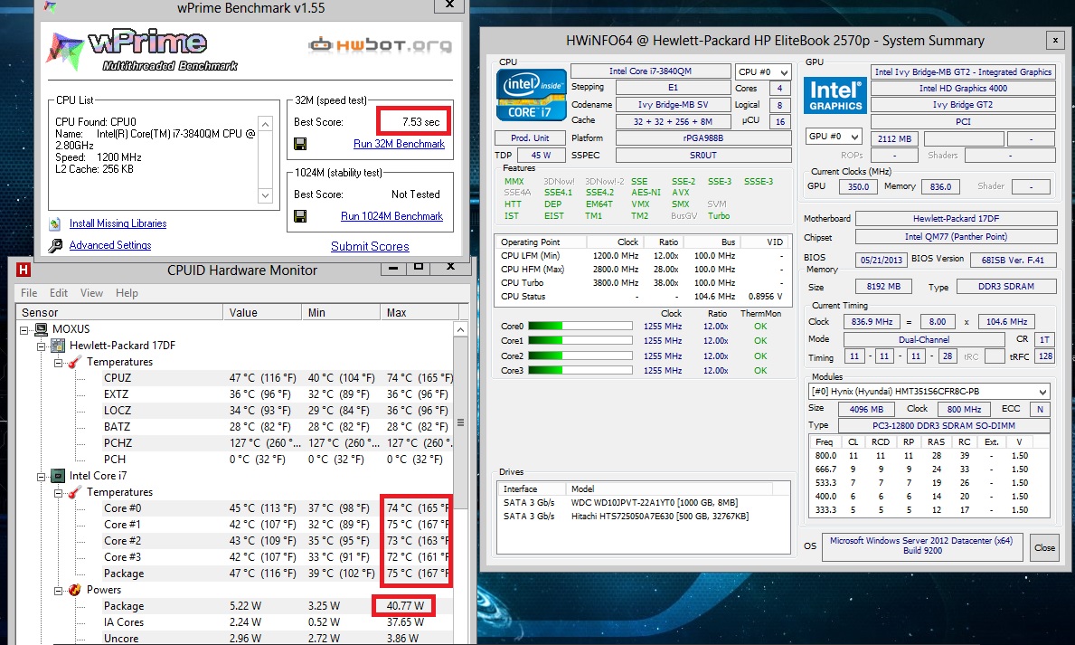The image size is (1075, 645).
Task: Collapse Temperatures under Intel Core i7
Action: (x=58, y=493)
